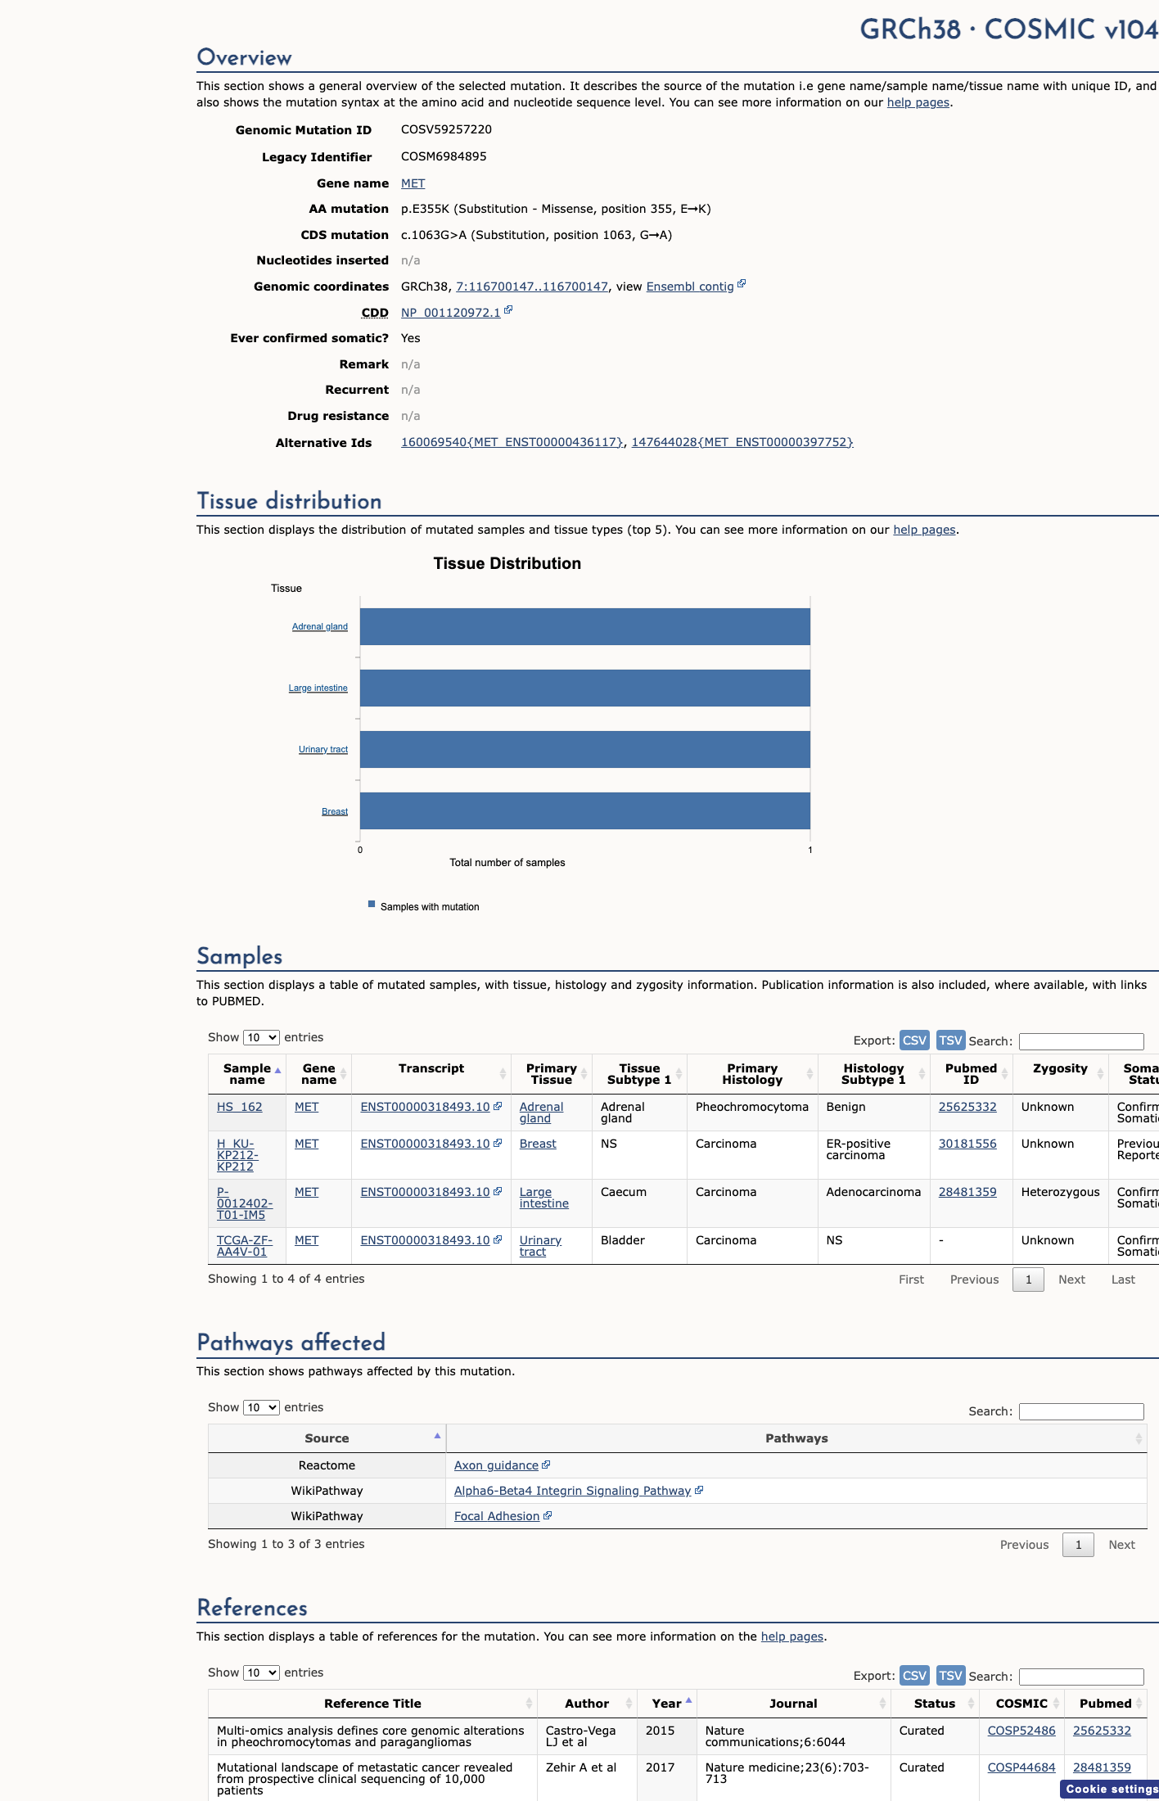The height and width of the screenshot is (1801, 1159).
Task: Click sort arrows beside Histology Subtype 1
Action: (922, 1074)
